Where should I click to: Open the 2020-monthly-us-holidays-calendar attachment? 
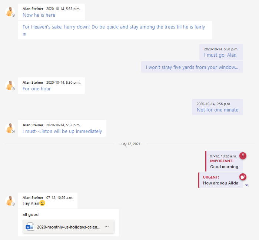[x=69, y=227]
